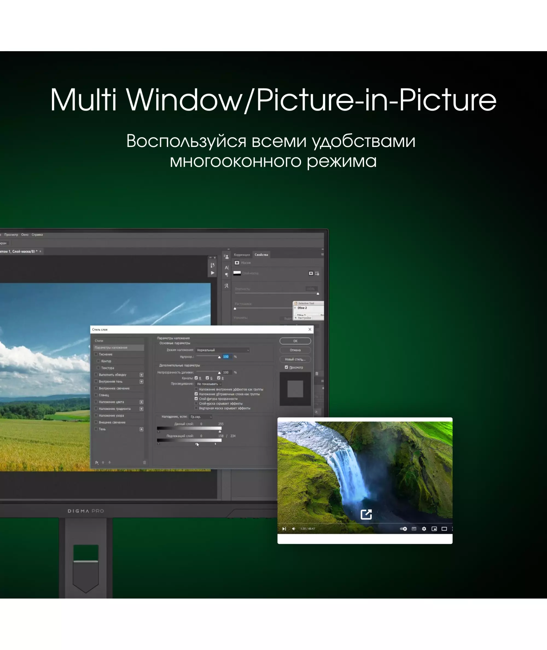Uncheck the Просмотр preview checkbox
Screen dimensions: 547x650
pos(286,367)
